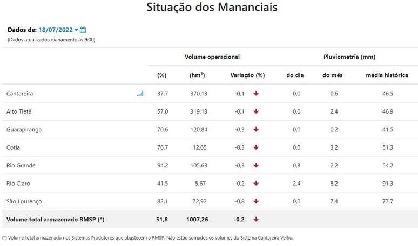Image resolution: width=418 pixels, height=246 pixels.
Task: Click the calendar icon beside the date
Action: pos(83,30)
